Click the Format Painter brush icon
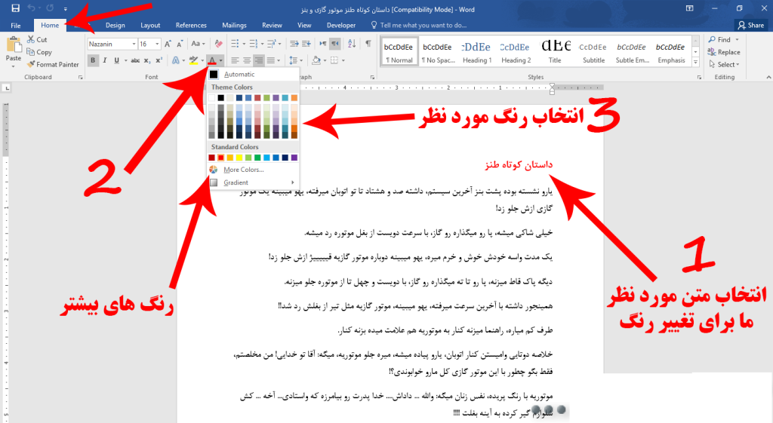Screen dimensions: 773x423 coord(31,65)
